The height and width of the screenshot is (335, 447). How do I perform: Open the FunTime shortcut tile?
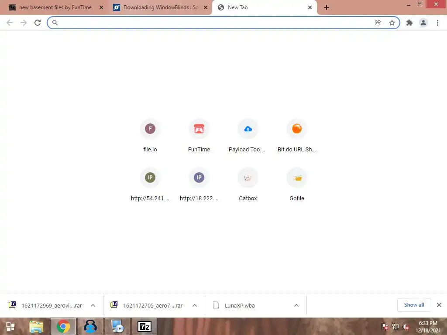(x=199, y=136)
